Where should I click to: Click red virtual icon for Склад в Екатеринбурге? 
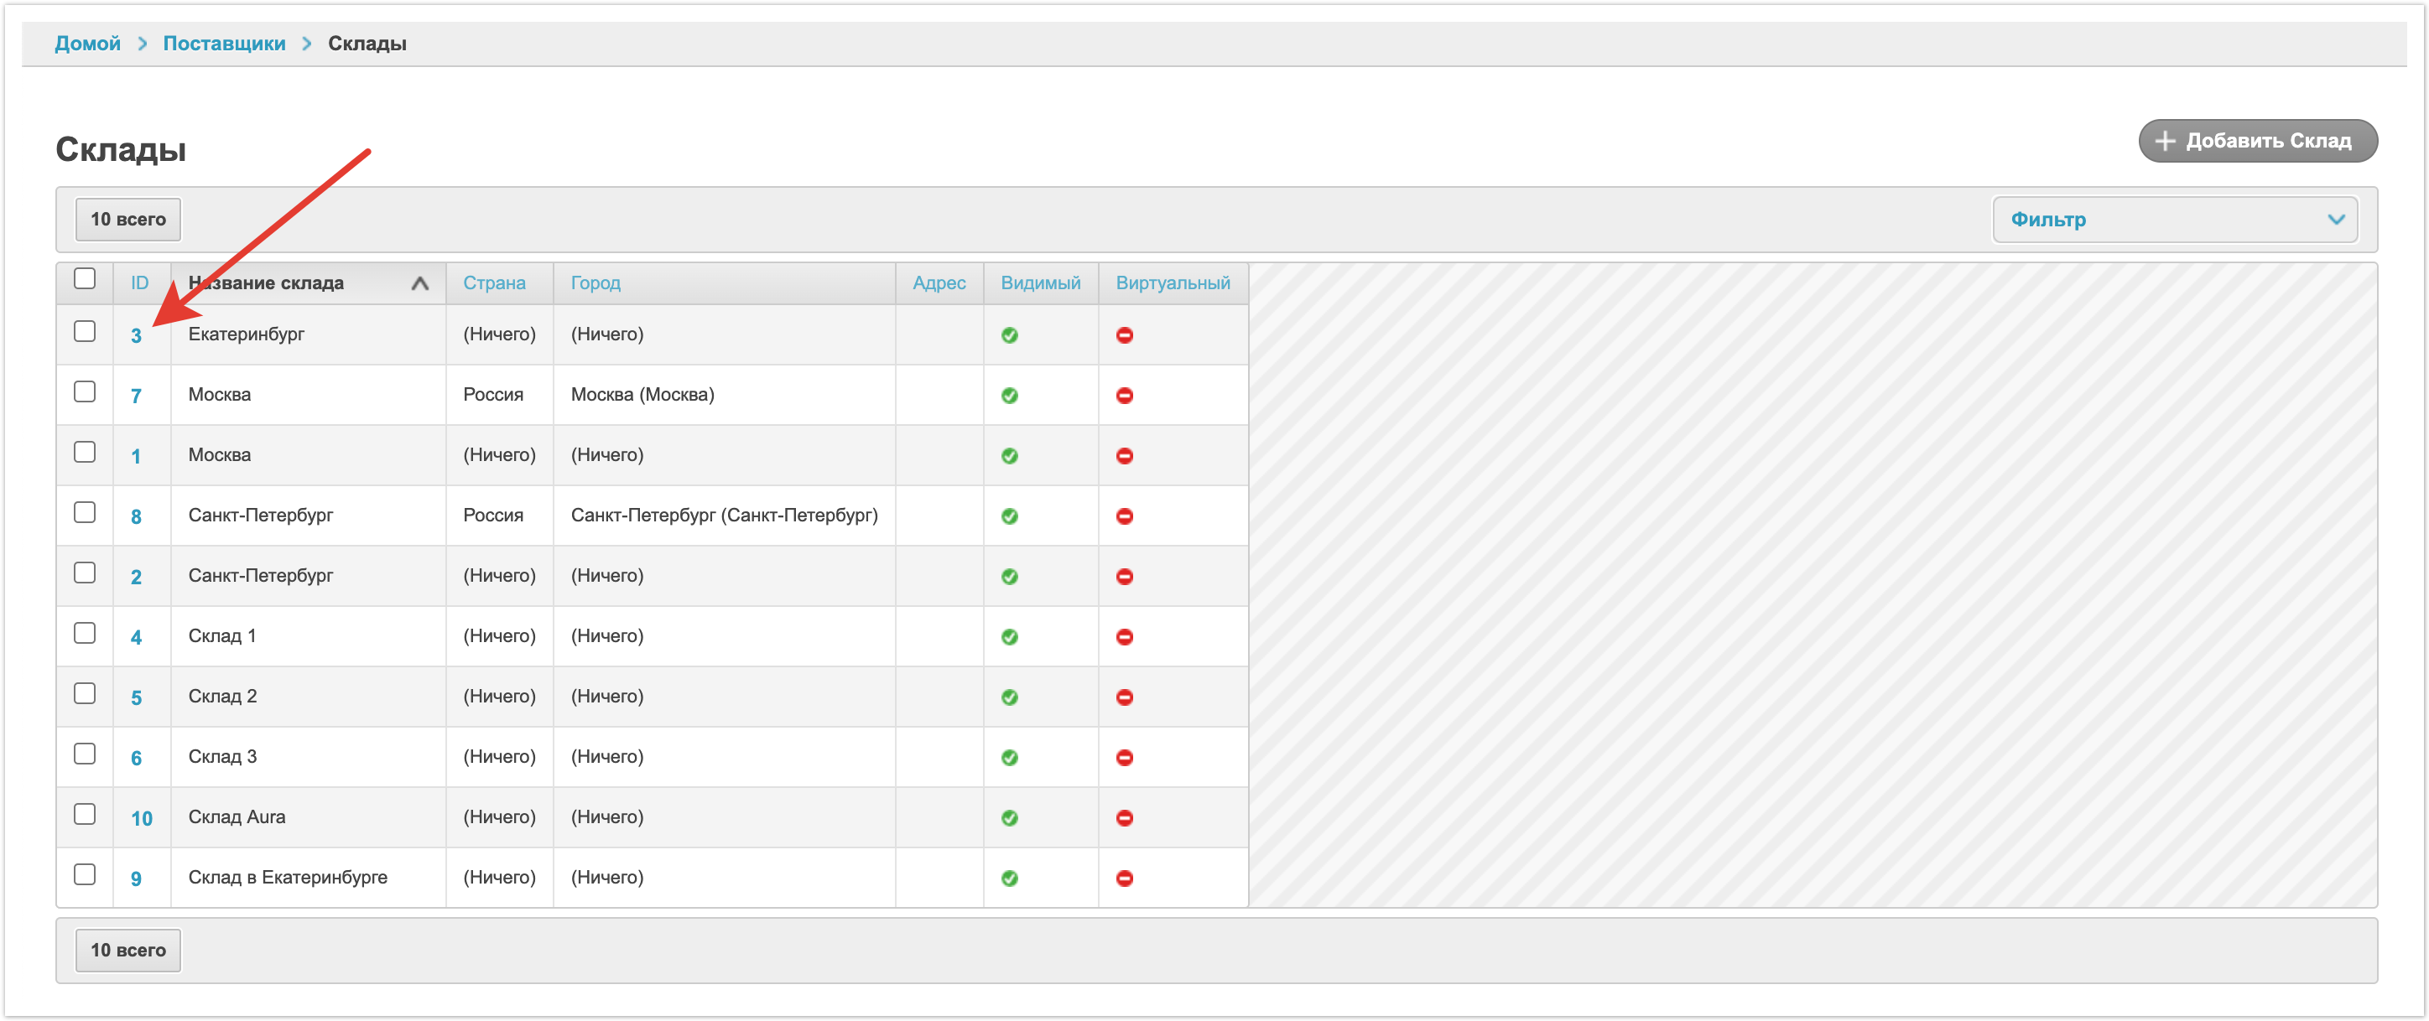coord(1124,878)
